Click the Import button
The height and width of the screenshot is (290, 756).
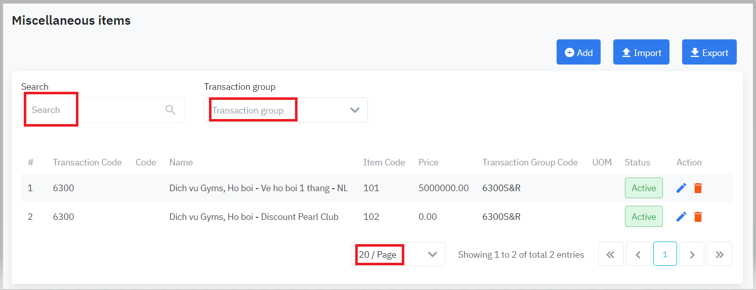pyautogui.click(x=641, y=52)
